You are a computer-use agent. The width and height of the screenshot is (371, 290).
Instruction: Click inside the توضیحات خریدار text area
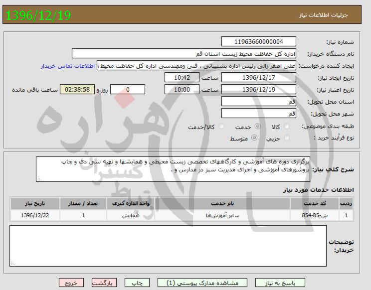(168, 245)
